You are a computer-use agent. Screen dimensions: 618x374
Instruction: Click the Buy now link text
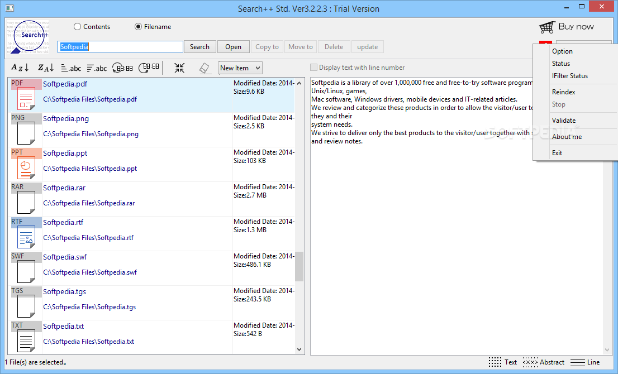tap(576, 27)
